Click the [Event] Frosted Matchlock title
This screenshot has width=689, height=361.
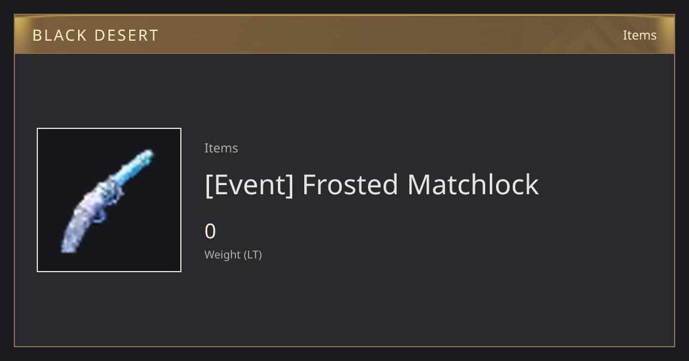[371, 185]
